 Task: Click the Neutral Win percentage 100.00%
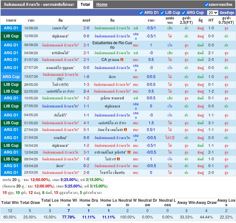(x=127, y=217)
